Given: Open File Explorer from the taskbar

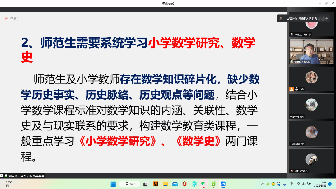Looking at the screenshot, I should (165, 184).
